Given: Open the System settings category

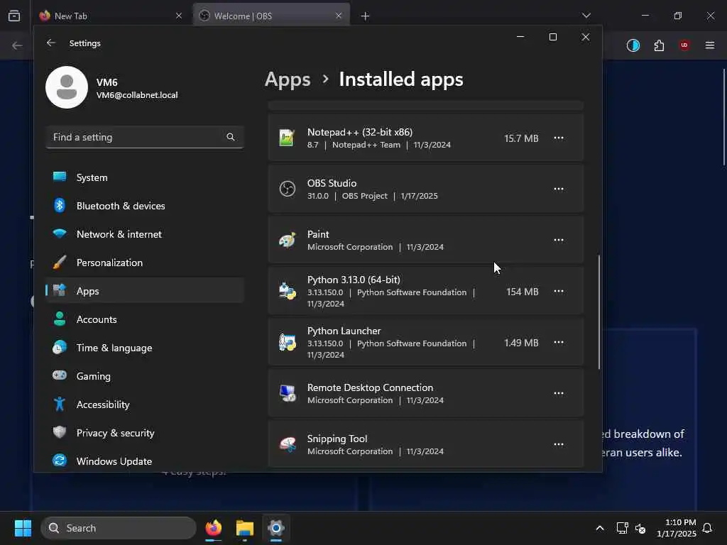Looking at the screenshot, I should click(x=144, y=177).
